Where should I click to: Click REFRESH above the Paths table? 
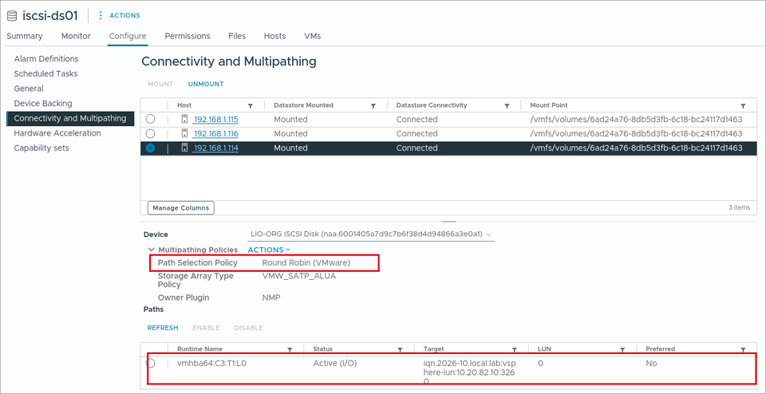(163, 328)
